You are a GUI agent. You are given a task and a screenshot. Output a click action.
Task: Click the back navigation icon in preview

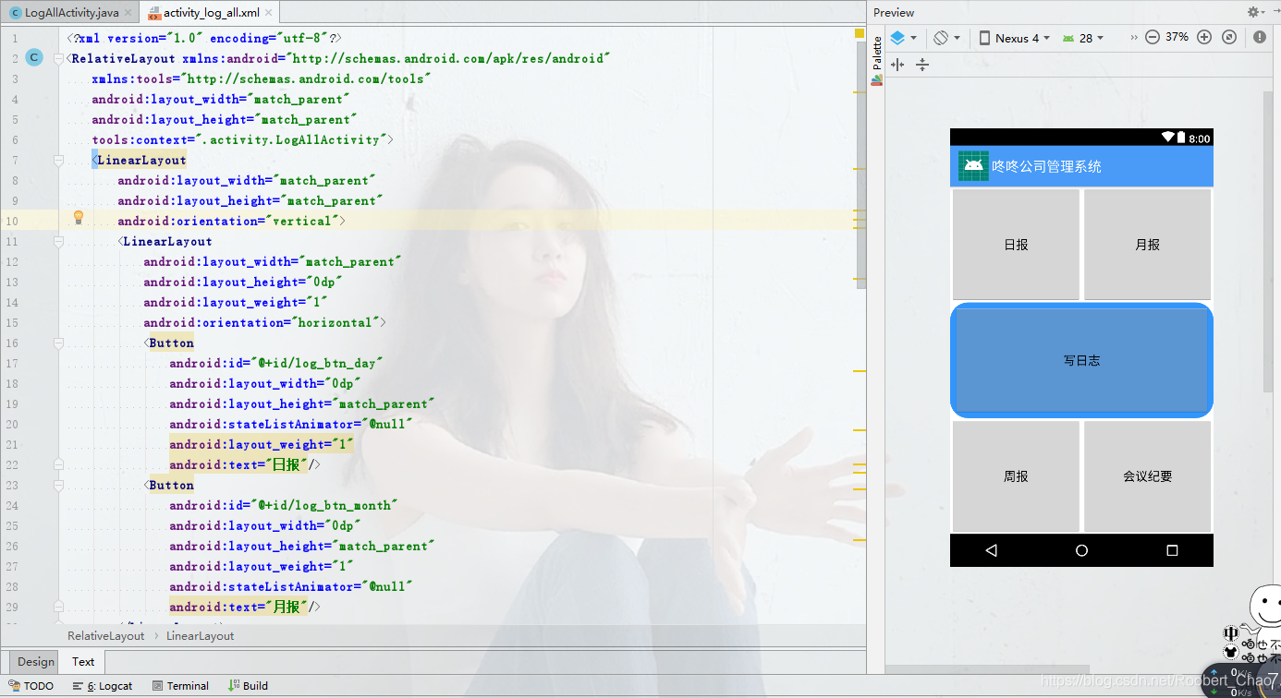992,550
